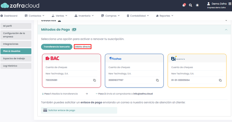Viewport: 232px width, 122px height.
Task: Select the Transferencia bancaria option
Action: point(56,47)
